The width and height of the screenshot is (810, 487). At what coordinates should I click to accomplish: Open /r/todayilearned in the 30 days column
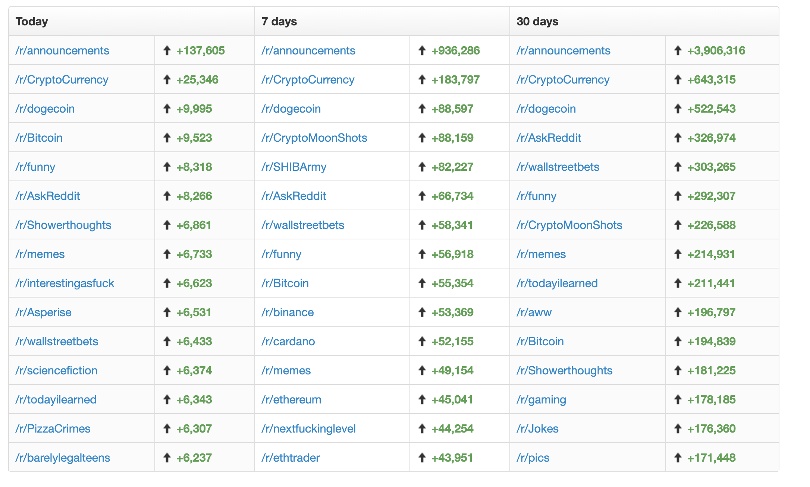tap(557, 283)
